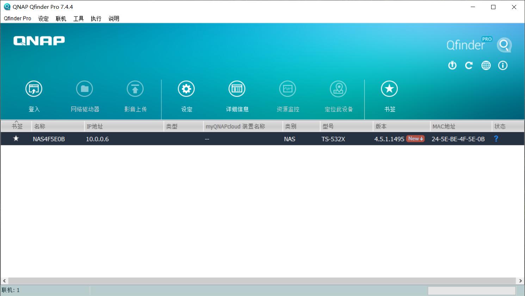This screenshot has height=296, width=525.
Task: Open the 设定 settings icon on toolbar
Action: 186,89
